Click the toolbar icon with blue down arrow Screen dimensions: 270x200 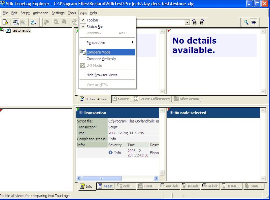pyautogui.click(x=33, y=22)
